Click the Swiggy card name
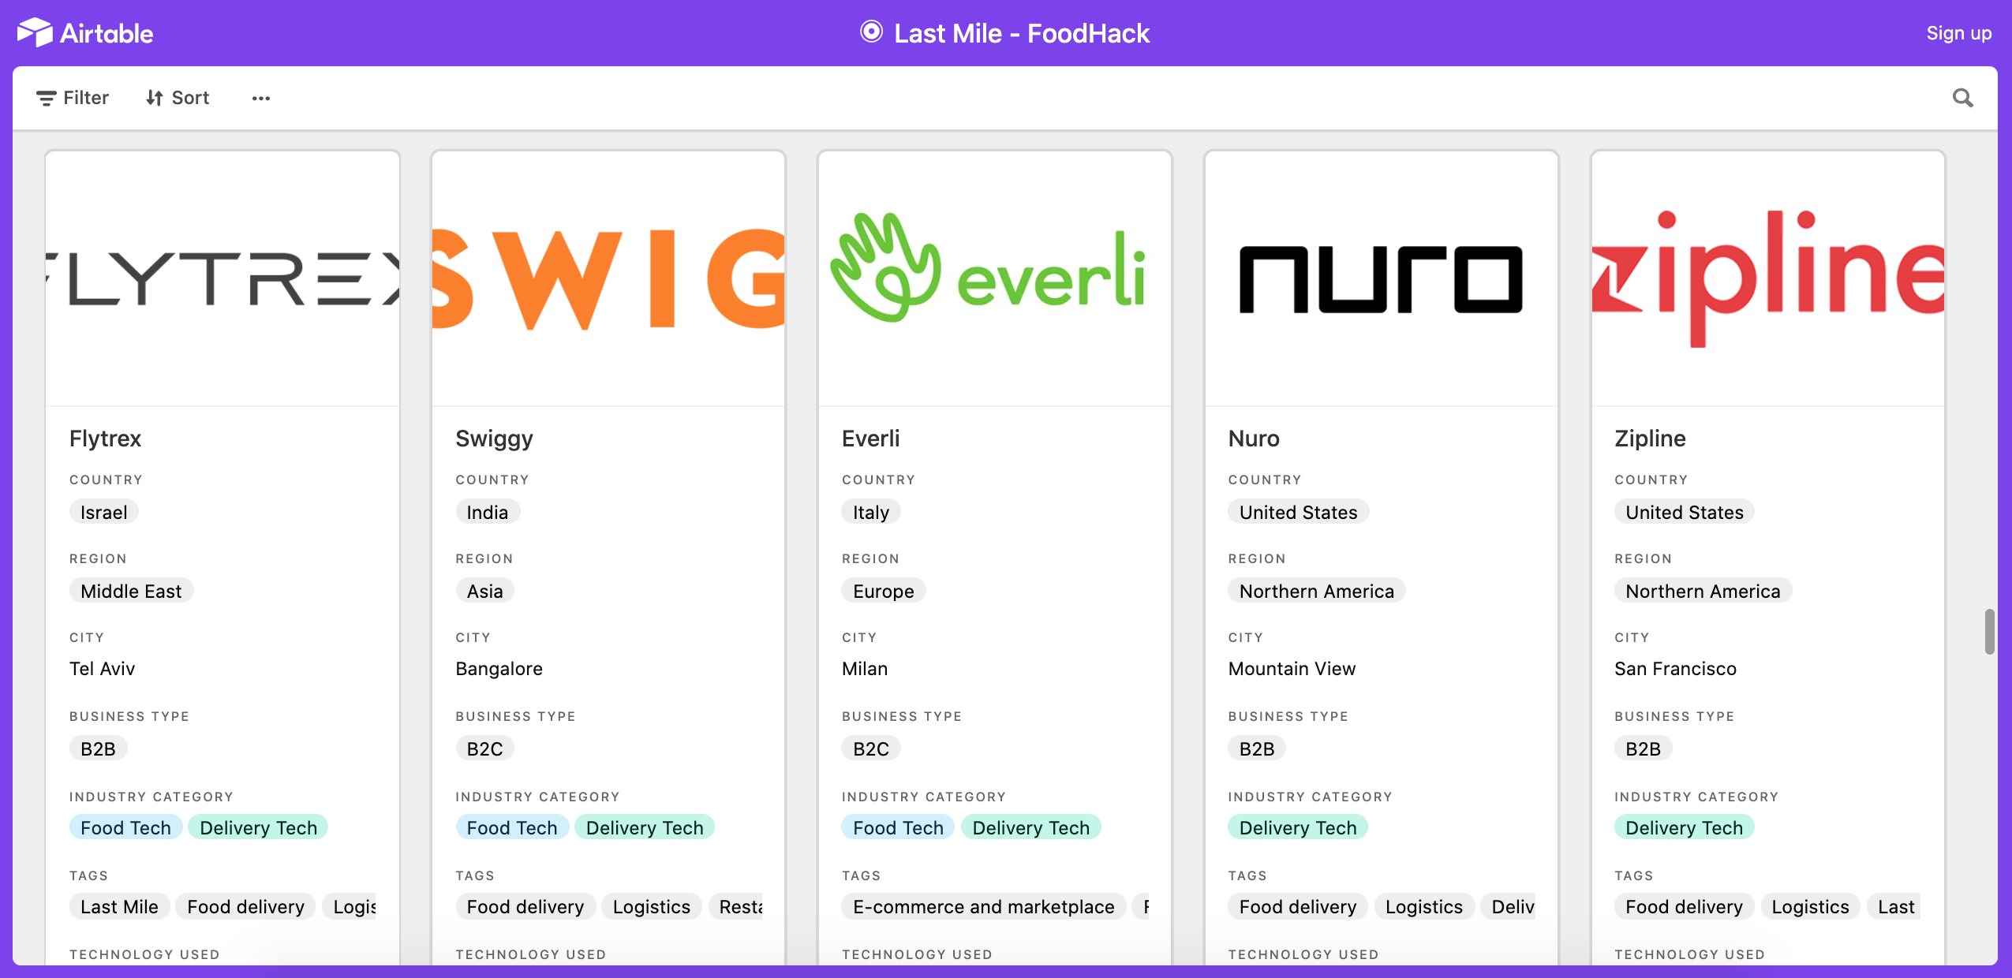 pos(494,439)
